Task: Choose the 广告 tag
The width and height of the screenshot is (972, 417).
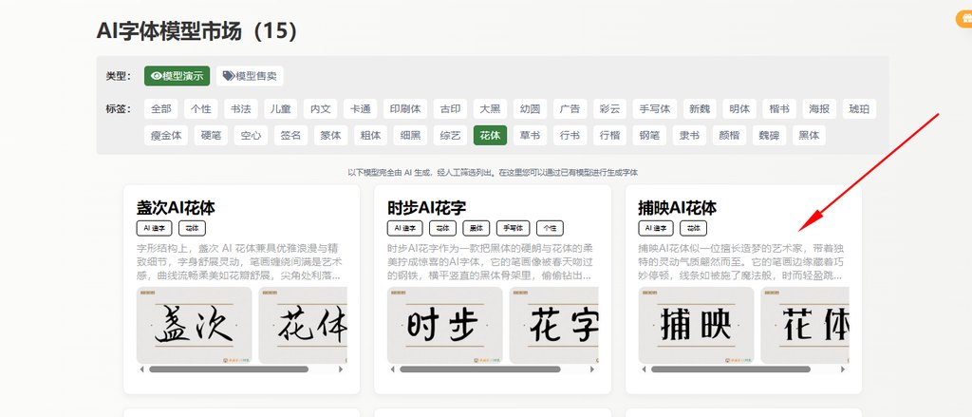Action: [570, 108]
